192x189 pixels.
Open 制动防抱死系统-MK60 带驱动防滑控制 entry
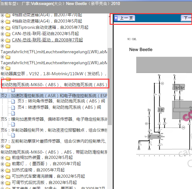click(54, 152)
